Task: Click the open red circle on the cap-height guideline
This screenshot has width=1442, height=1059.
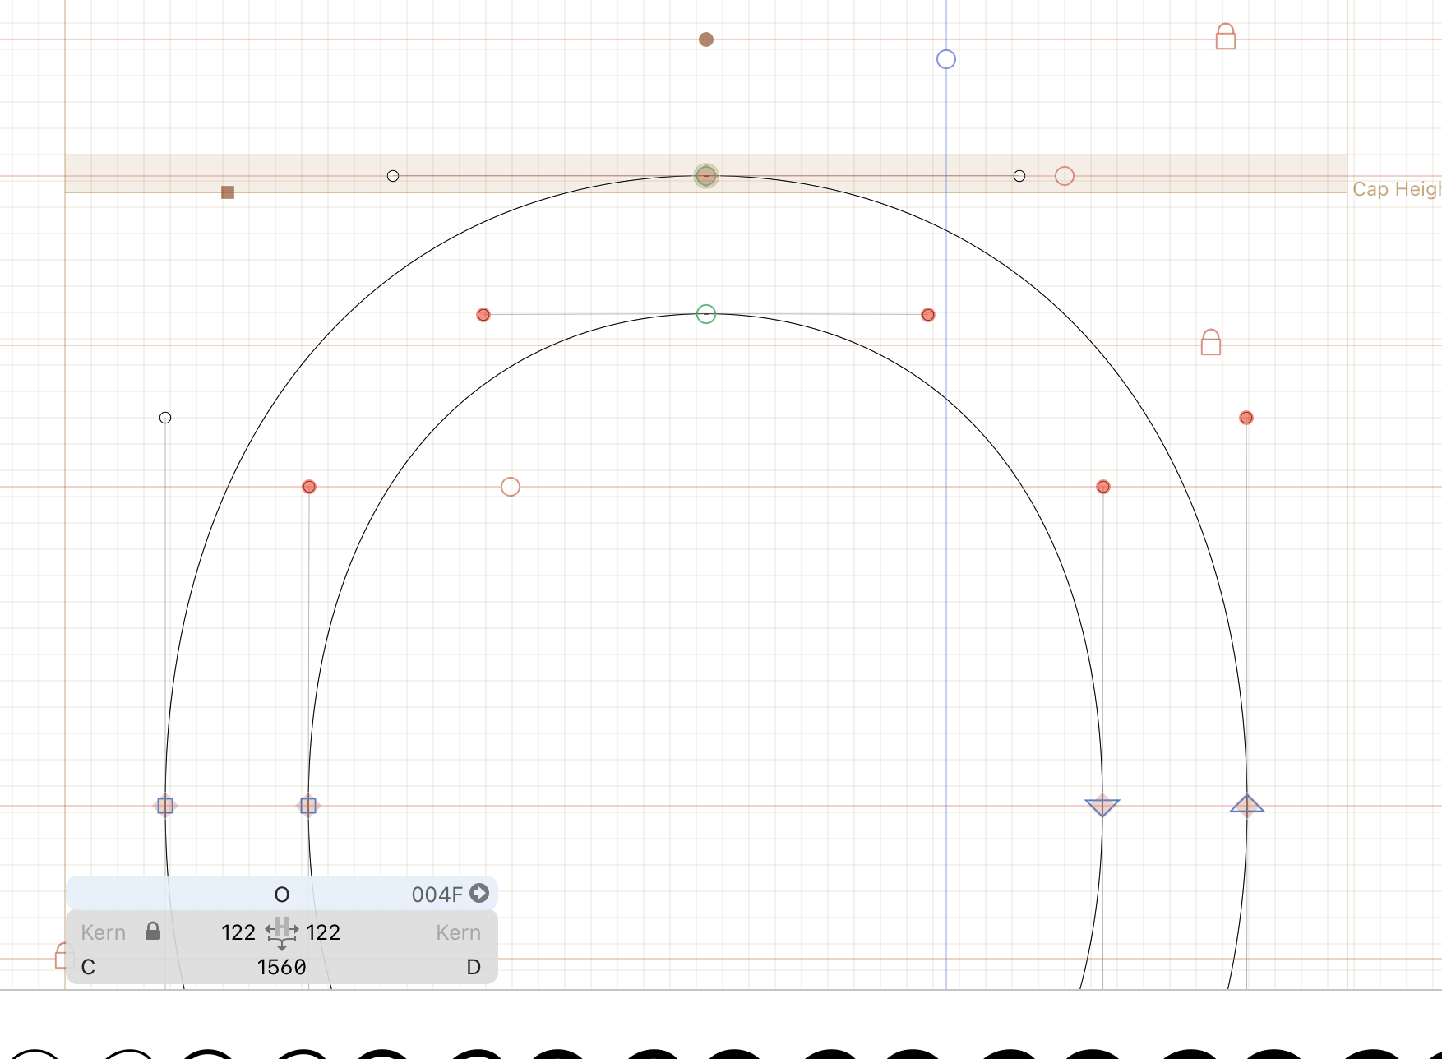Action: (x=1065, y=176)
